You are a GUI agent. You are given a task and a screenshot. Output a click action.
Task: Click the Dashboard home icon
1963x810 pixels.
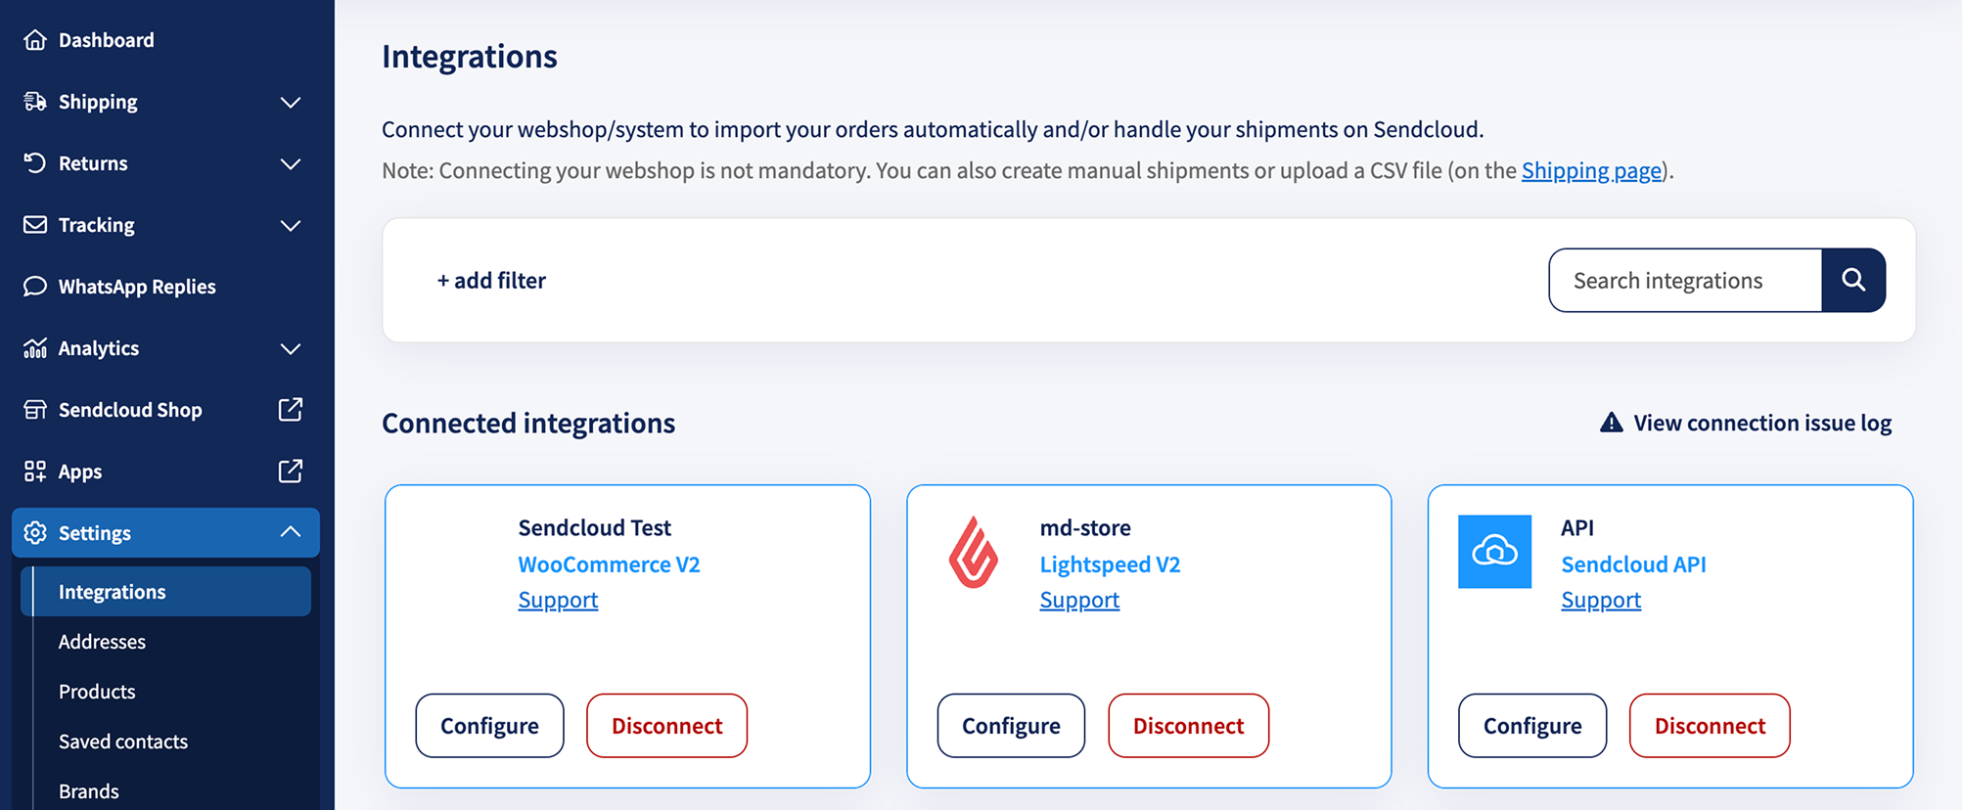click(35, 40)
